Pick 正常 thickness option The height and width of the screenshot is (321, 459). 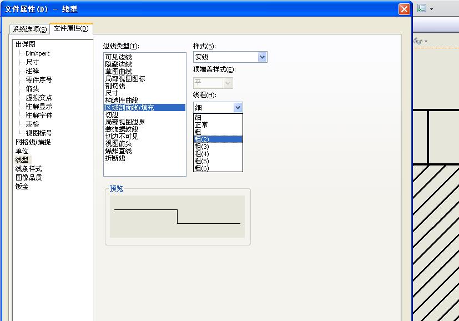coord(218,125)
